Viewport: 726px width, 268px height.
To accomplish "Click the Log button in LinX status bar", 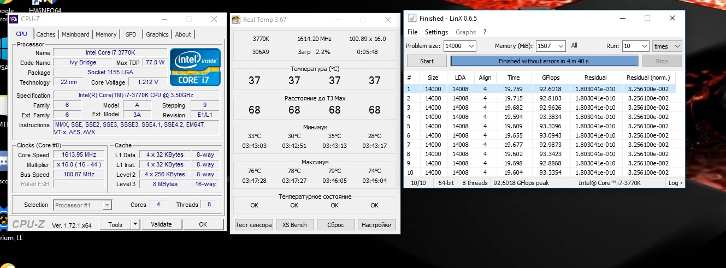I will coord(675,183).
